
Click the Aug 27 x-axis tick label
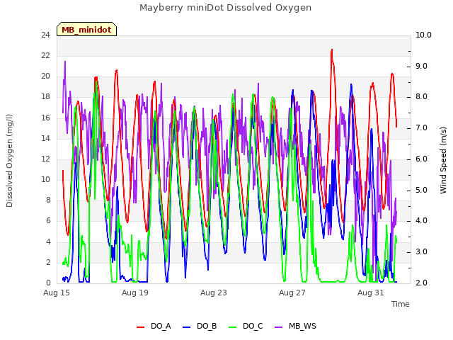pos(292,293)
